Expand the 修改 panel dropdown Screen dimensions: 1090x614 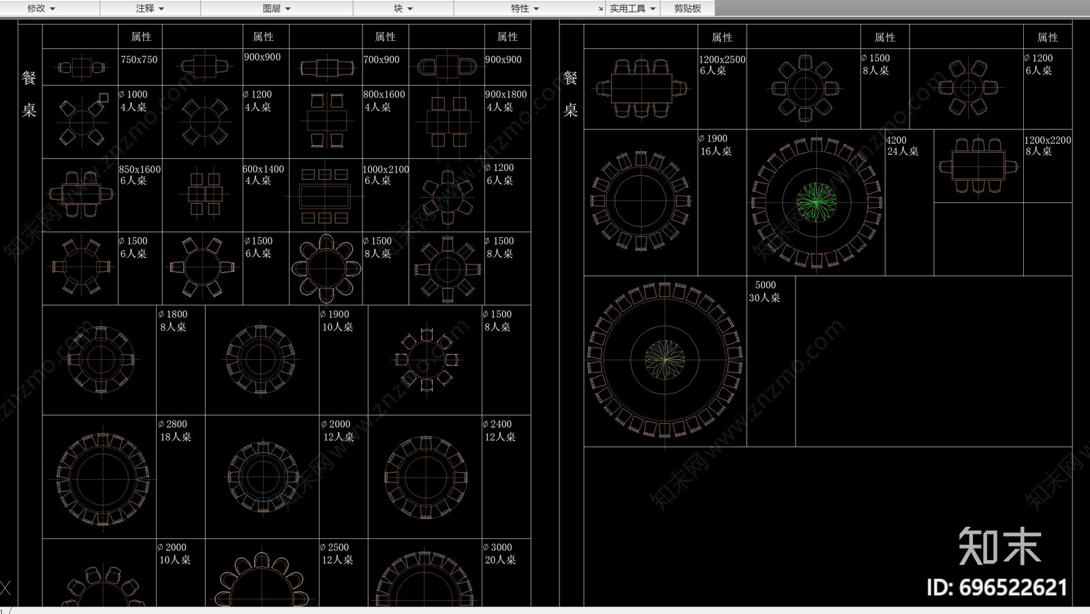(x=42, y=8)
